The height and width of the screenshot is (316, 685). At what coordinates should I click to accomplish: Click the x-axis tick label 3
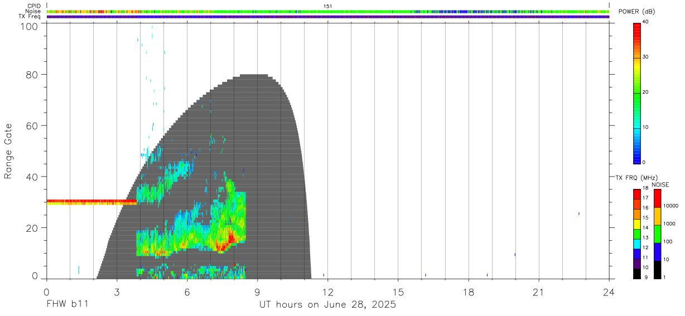117,292
